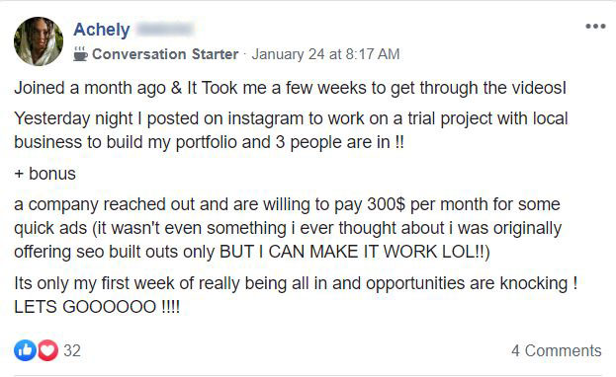Viewport: 616px width, 377px height.
Task: Click the blue thumbs-up Like reaction icon
Action: point(25,350)
